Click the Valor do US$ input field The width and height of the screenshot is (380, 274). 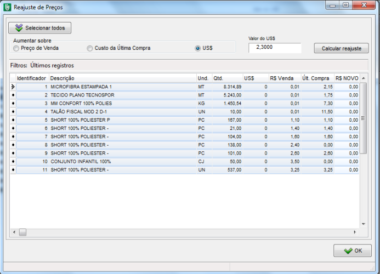pos(274,48)
